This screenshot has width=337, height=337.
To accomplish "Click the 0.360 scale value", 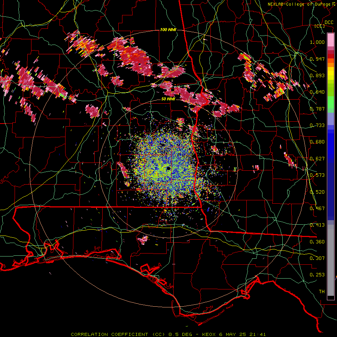I will [317, 242].
